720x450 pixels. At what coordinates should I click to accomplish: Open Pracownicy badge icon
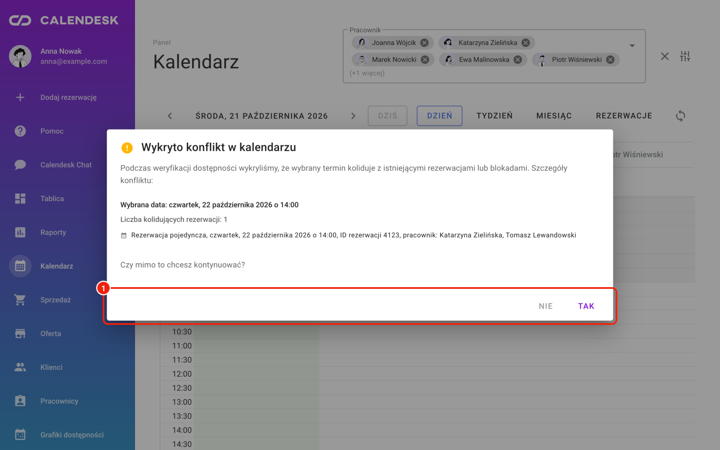pos(20,401)
